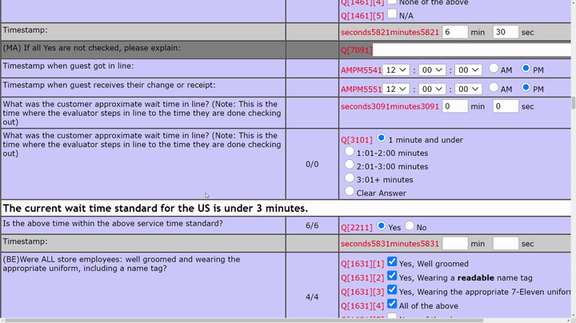The width and height of the screenshot is (576, 323).
Task: Click the red AMPM5541 label
Action: [361, 70]
